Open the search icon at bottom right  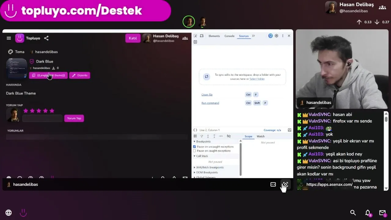coord(353,213)
